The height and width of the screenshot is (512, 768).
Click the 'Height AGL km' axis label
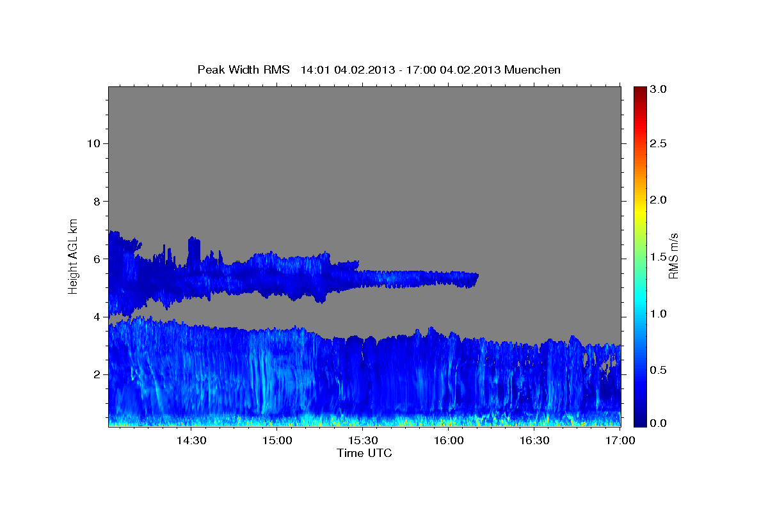point(74,255)
